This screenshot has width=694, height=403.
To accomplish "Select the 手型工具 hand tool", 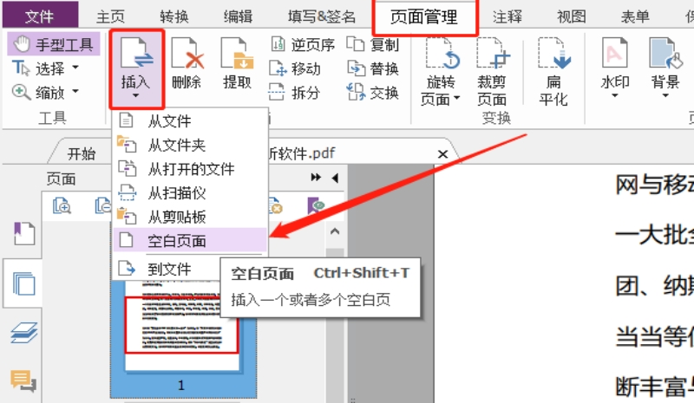I will pyautogui.click(x=54, y=44).
